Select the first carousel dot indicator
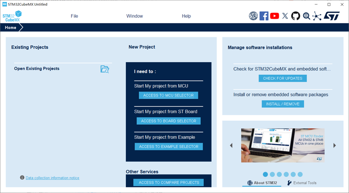The image size is (349, 193). [265, 174]
